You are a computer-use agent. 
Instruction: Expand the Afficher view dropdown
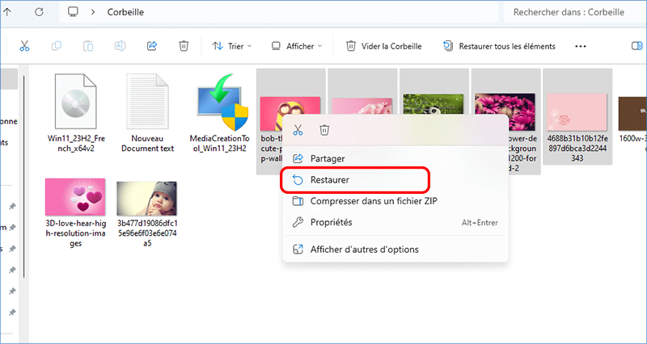coord(297,46)
